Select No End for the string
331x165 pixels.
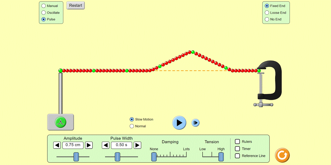[267, 19]
